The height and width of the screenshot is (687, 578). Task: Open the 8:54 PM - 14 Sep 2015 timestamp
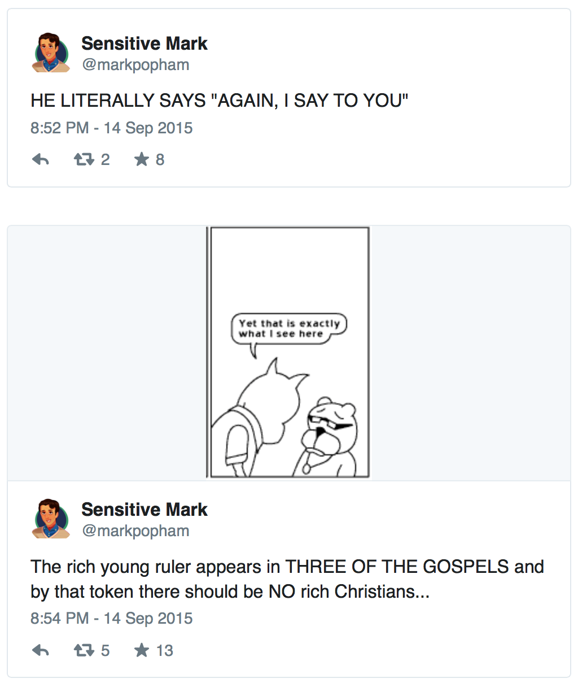tap(112, 619)
